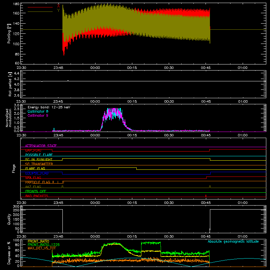This screenshot has width=270, height=270.
Task: Click the '2.5' tick on modulation axis
Action: 17,109
